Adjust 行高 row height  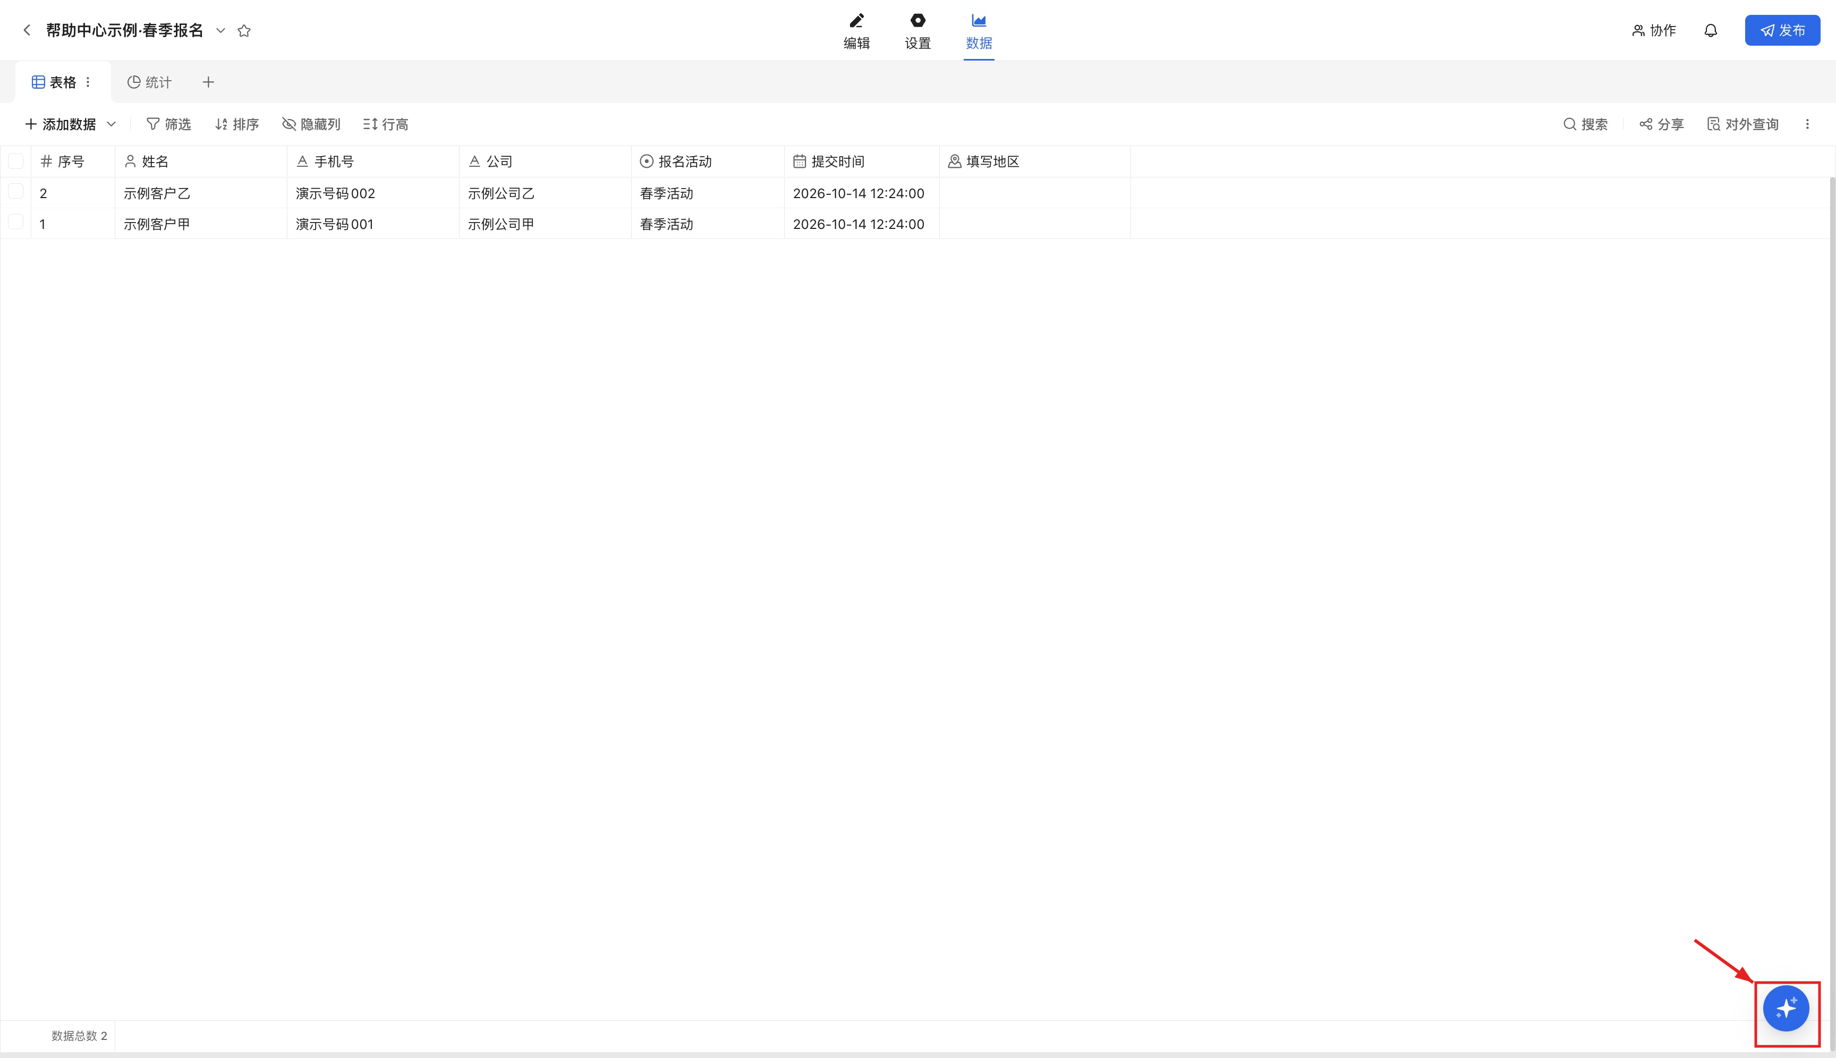(x=385, y=124)
